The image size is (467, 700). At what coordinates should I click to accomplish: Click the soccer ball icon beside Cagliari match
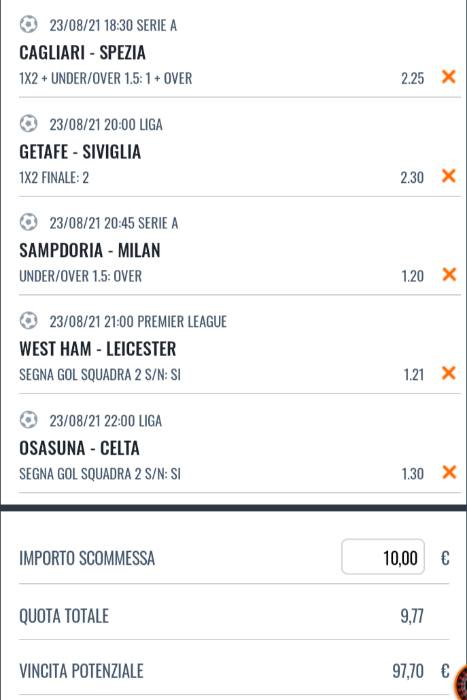pyautogui.click(x=28, y=25)
